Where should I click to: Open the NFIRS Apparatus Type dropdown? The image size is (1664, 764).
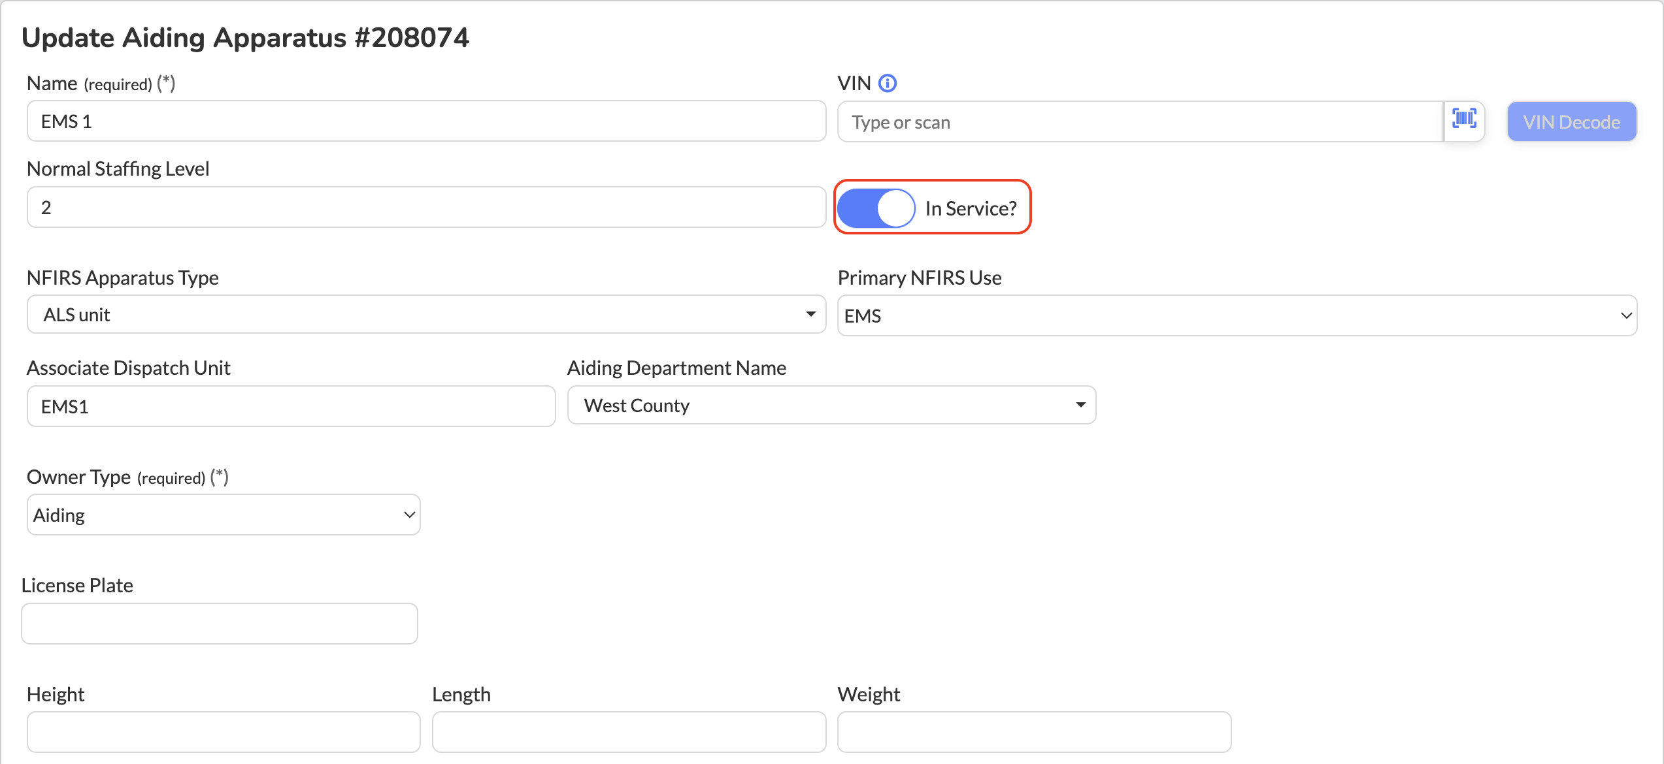click(425, 315)
